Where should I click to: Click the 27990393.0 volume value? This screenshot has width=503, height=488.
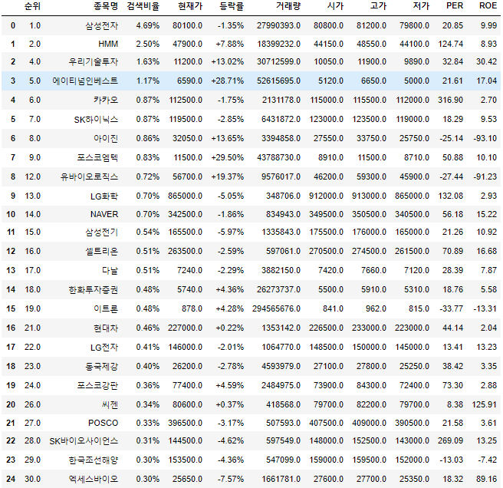coord(279,25)
